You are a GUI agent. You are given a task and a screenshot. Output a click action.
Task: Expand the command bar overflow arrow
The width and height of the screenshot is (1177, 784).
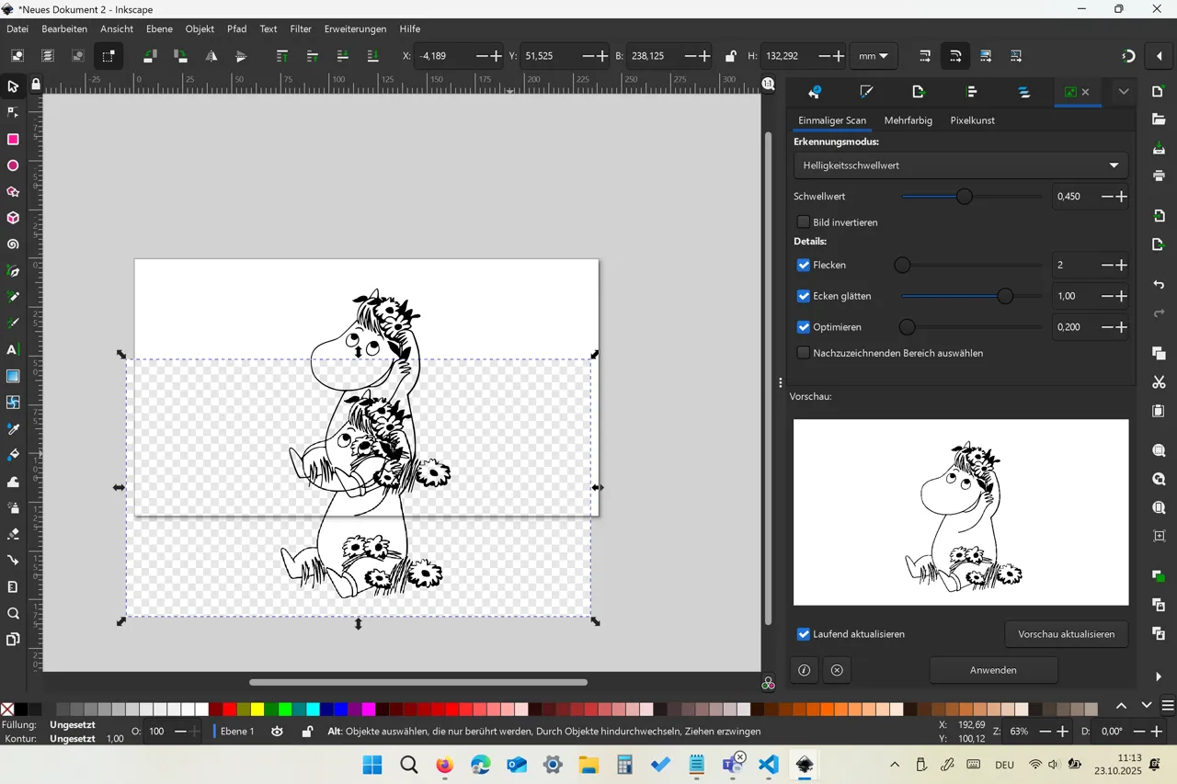[1159, 676]
